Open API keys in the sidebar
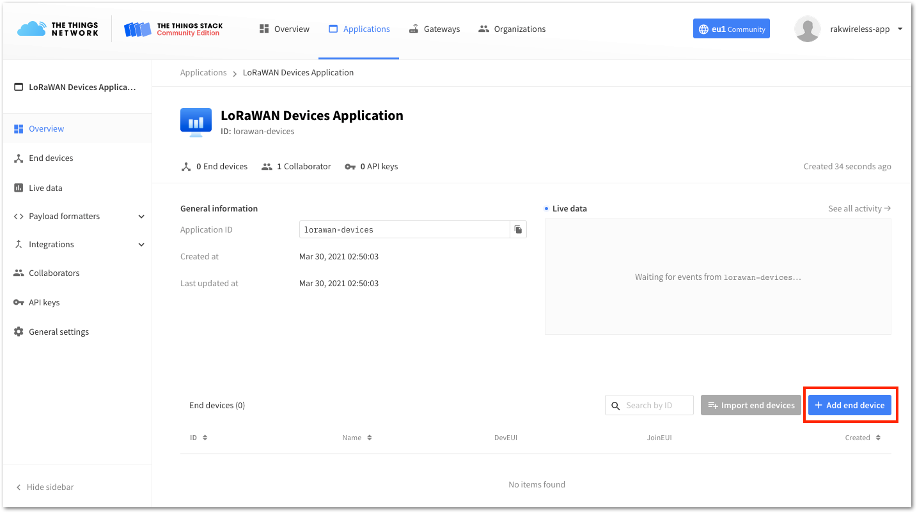 pos(77,302)
